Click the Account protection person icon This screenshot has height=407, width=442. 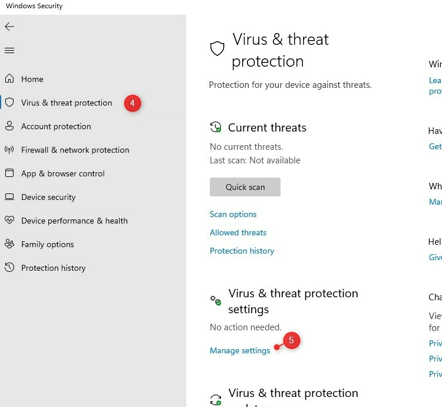tap(9, 126)
